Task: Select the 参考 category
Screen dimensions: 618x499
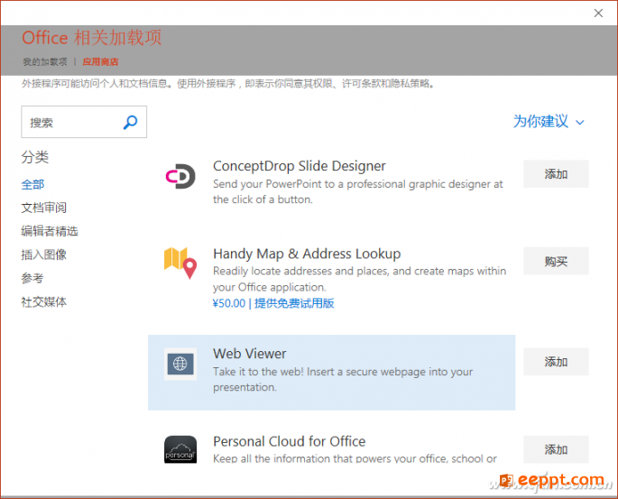Action: pyautogui.click(x=32, y=278)
